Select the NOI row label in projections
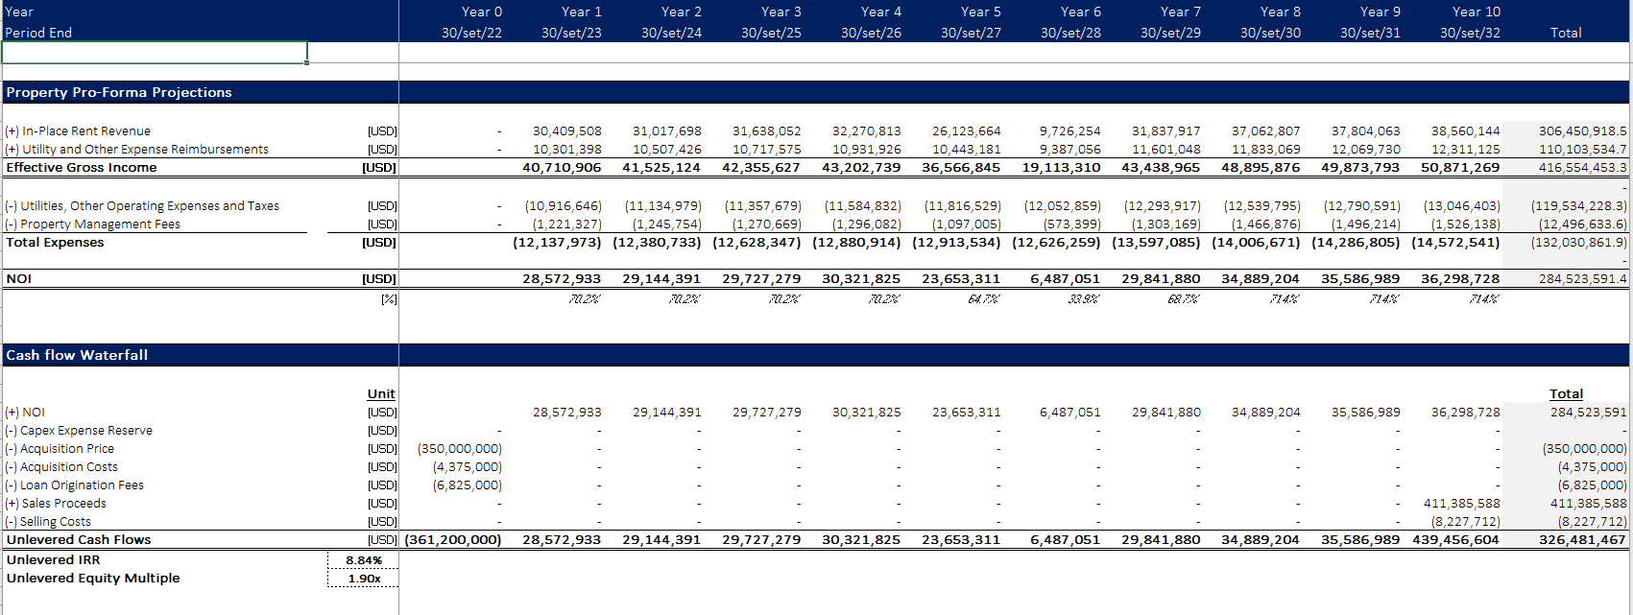 19,279
